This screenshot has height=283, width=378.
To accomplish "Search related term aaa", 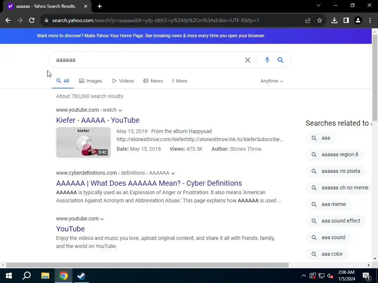I will pyautogui.click(x=321, y=138).
